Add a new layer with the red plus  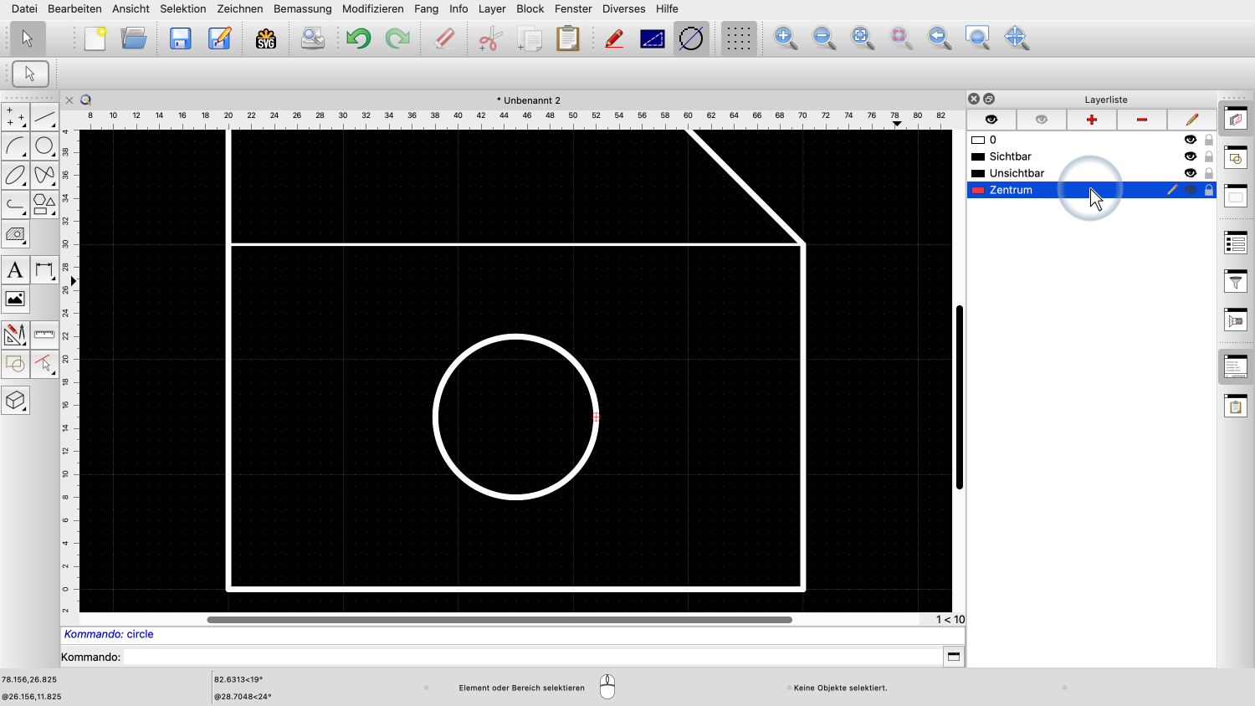click(1092, 120)
